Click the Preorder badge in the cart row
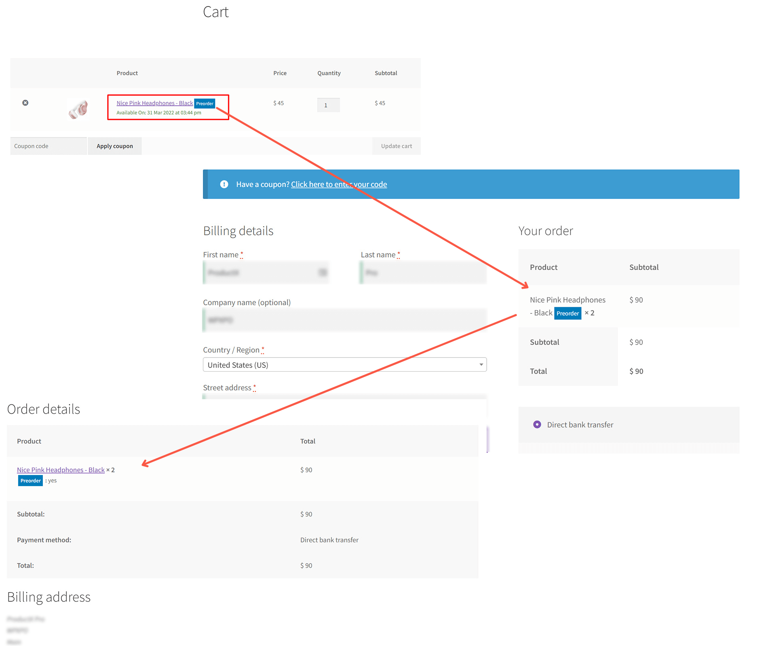Screen dimensions: 776x647 coord(205,104)
